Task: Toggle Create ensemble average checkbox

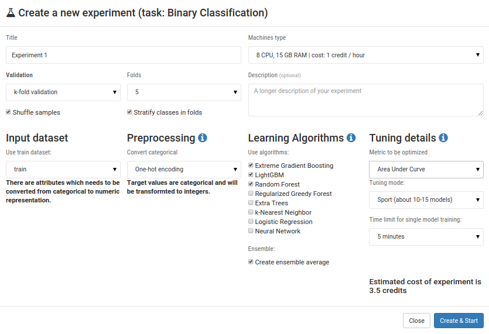Action: (251, 262)
